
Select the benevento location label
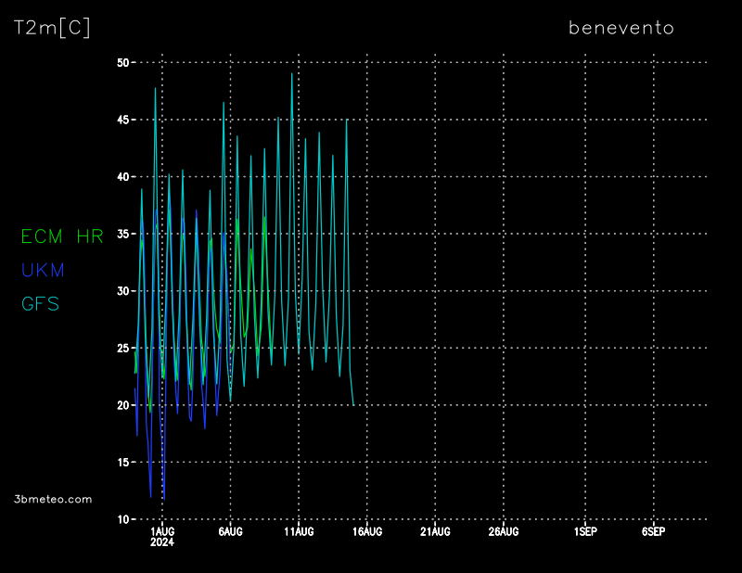(620, 28)
